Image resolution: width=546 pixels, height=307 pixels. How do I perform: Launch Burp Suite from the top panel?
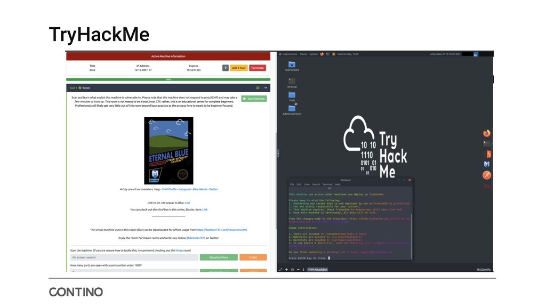pyautogui.click(x=334, y=54)
